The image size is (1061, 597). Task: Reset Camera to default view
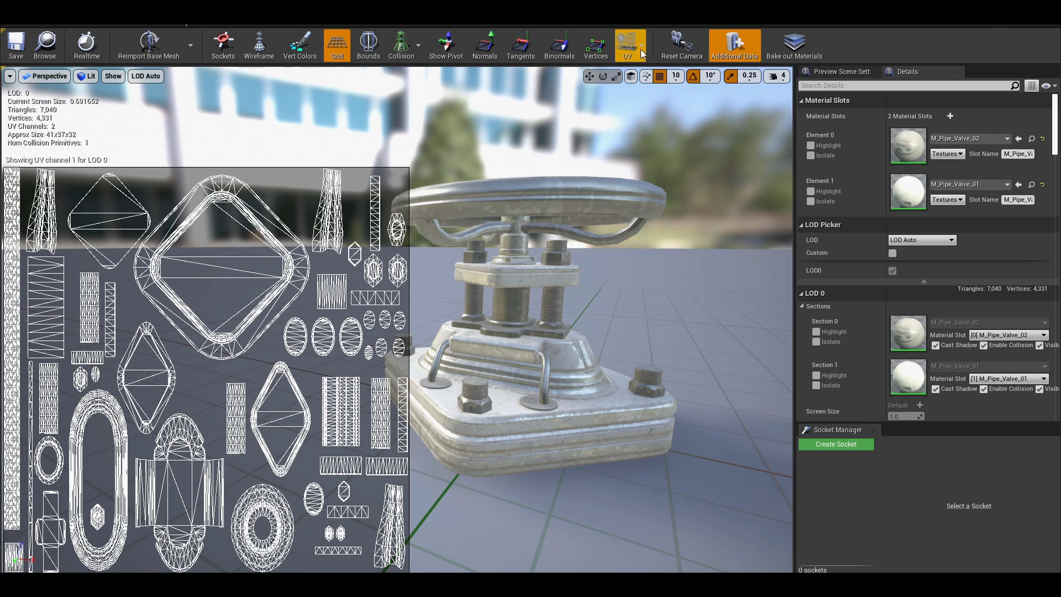coord(682,45)
